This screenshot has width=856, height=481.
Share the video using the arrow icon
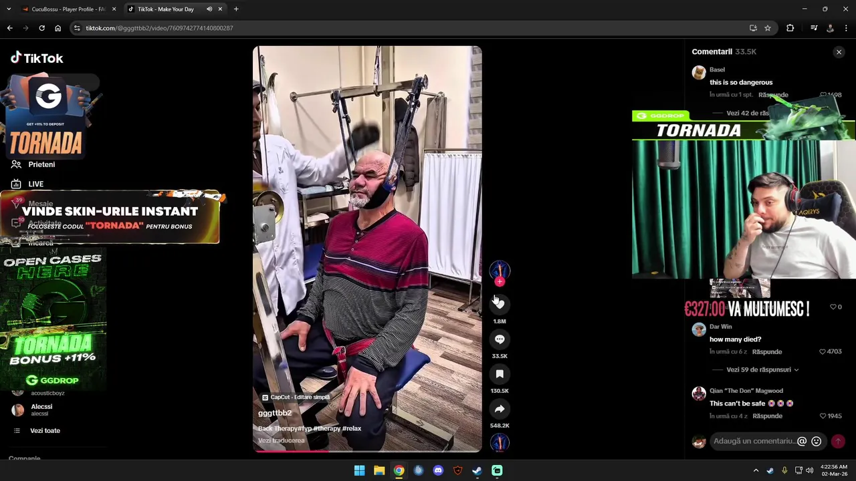pos(500,409)
